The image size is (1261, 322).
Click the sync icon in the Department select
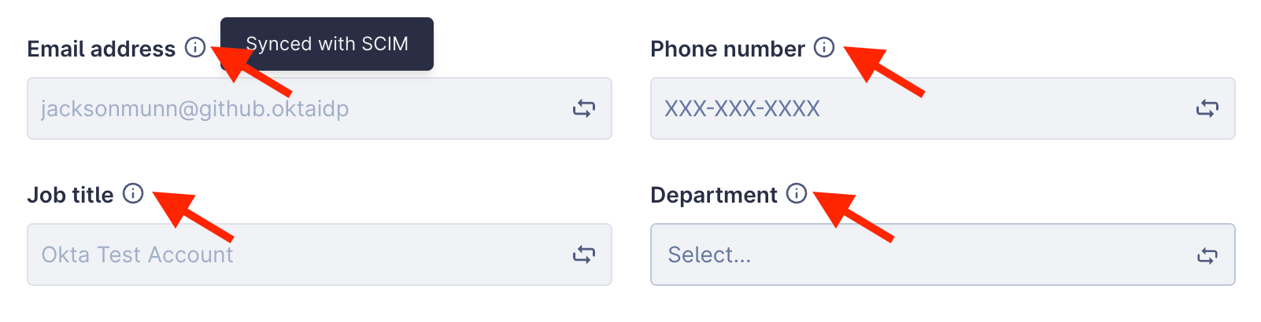1207,255
